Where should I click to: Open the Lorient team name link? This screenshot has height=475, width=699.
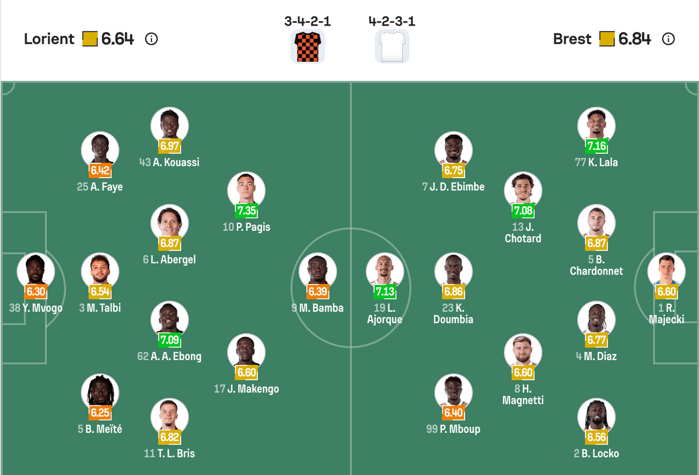tap(49, 39)
